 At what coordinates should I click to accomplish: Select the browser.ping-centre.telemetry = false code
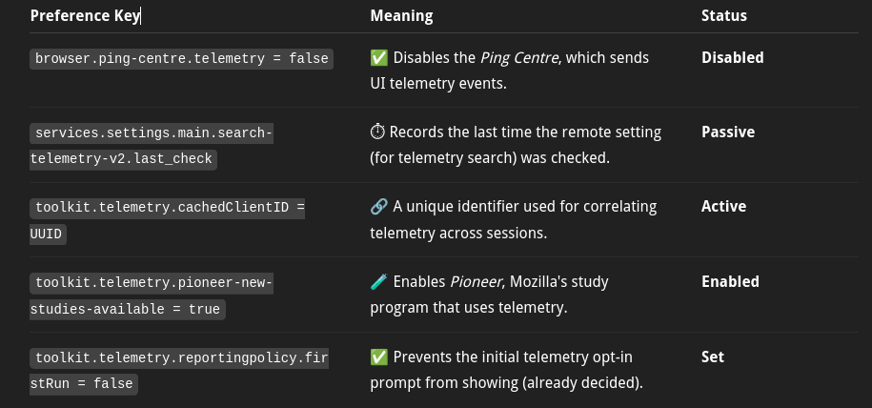point(181,58)
